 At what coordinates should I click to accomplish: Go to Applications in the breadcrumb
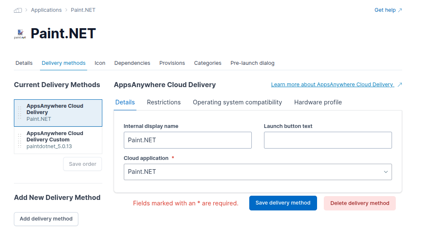[46, 10]
